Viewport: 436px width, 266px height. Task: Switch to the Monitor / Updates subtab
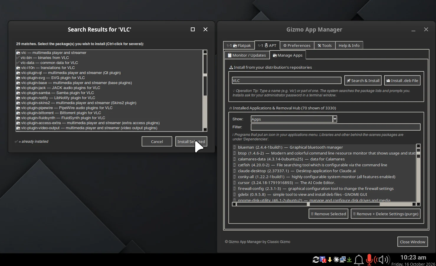tap(247, 55)
